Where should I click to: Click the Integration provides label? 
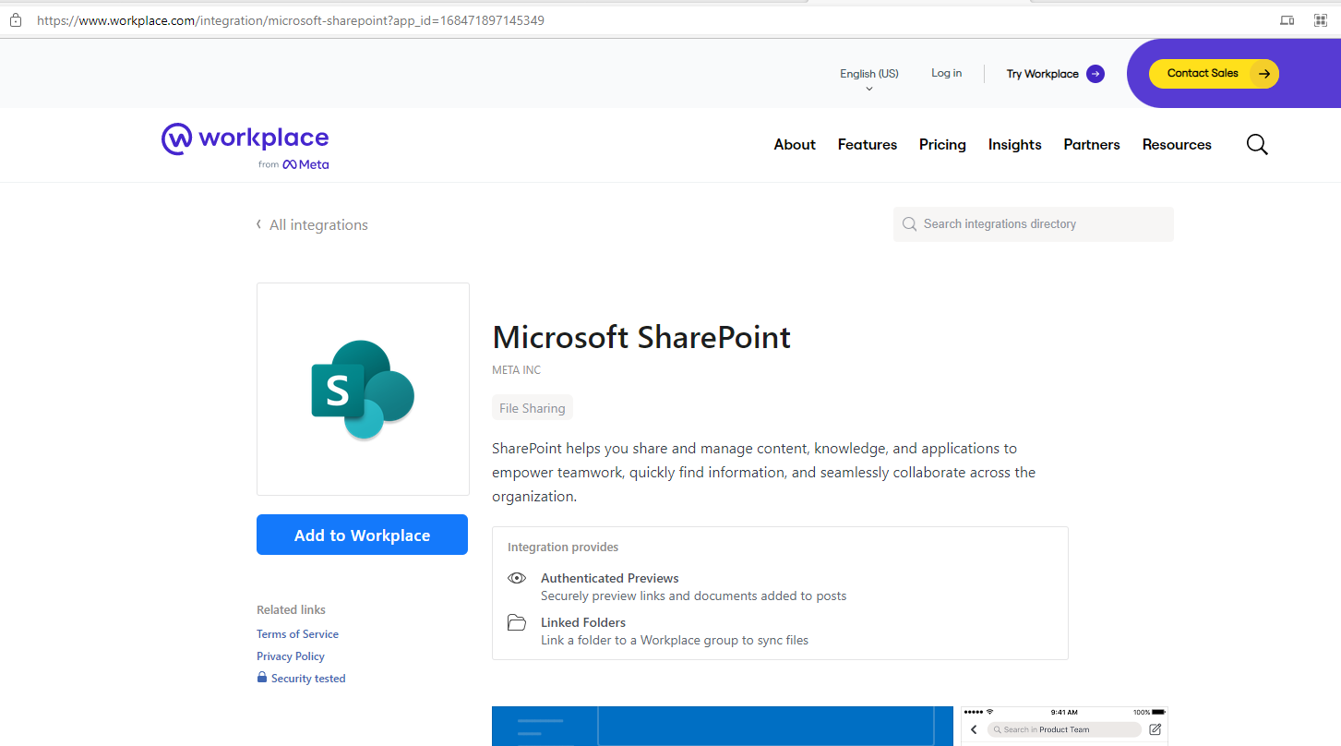(563, 547)
